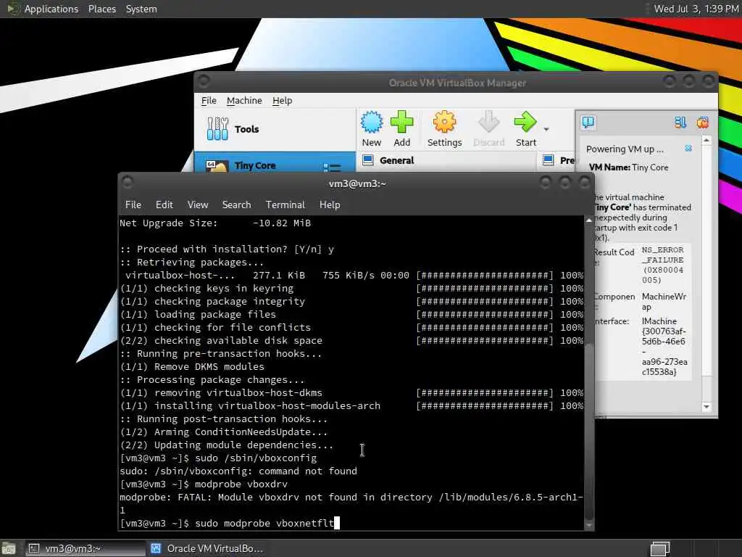742x557 pixels.
Task: Open the terminal Edit menu
Action: click(164, 205)
